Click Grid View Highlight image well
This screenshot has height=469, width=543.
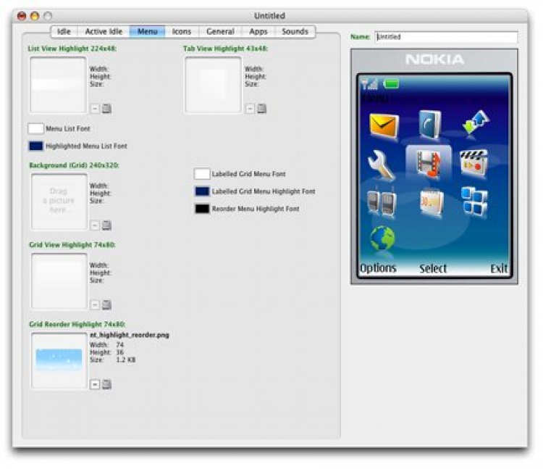point(59,281)
